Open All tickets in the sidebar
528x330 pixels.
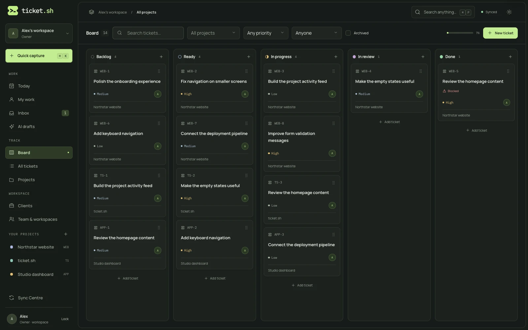click(x=39, y=166)
